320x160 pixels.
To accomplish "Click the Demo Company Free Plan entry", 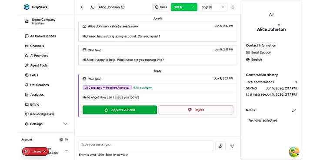I will [46, 21].
